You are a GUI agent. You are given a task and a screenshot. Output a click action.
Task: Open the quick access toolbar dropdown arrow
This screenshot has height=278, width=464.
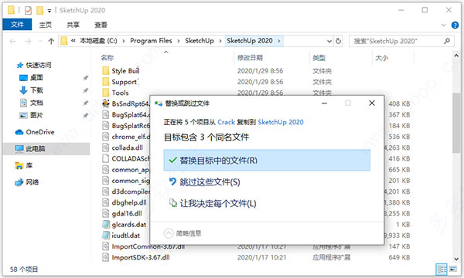[x=49, y=11]
